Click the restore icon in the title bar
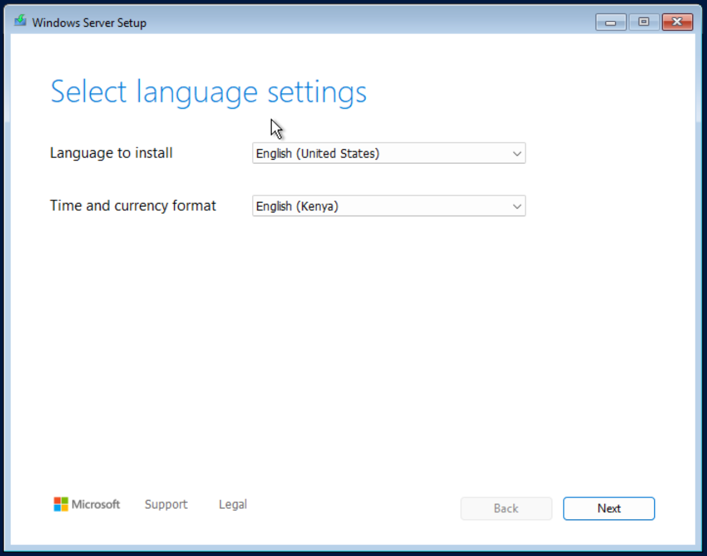Image resolution: width=707 pixels, height=556 pixels. (644, 22)
